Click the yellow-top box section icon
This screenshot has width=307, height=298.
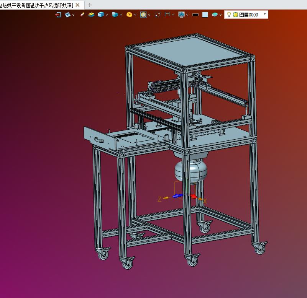[92, 15]
